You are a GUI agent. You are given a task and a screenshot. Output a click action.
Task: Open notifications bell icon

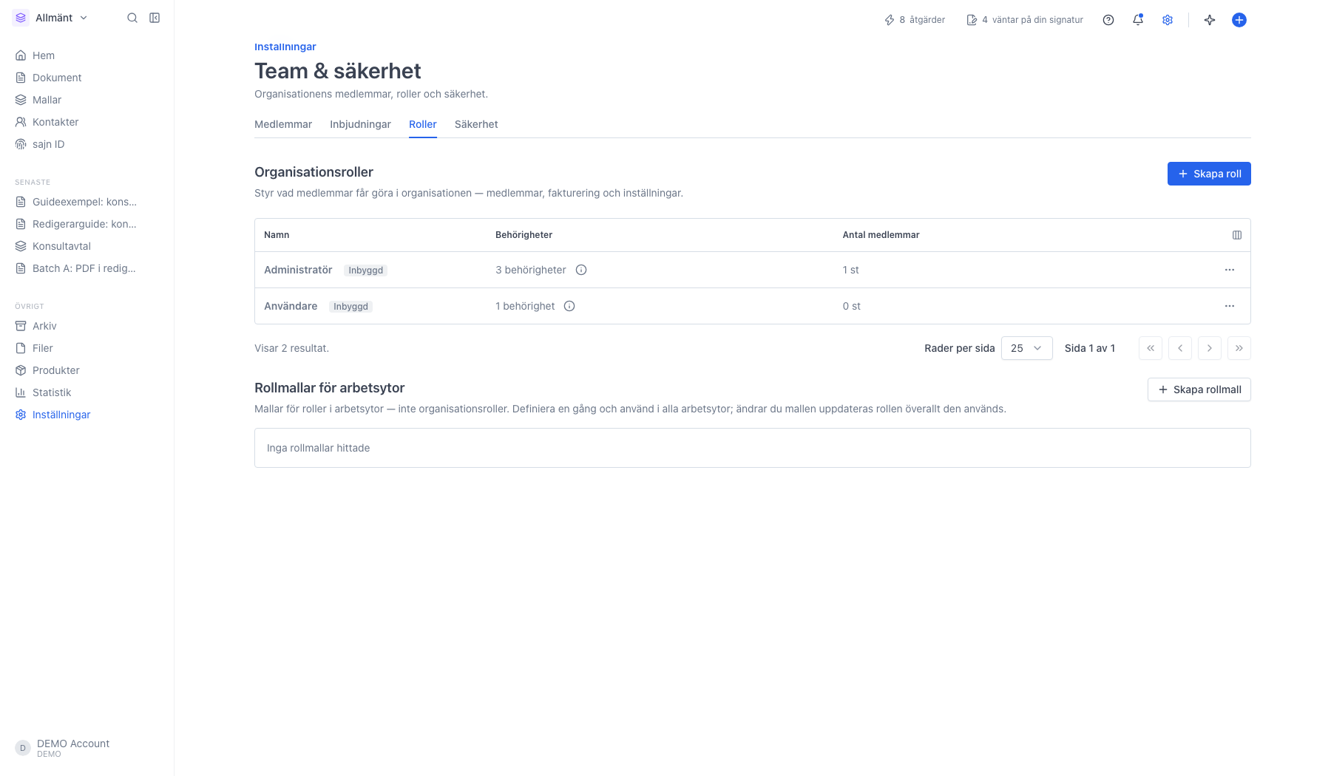tap(1138, 20)
